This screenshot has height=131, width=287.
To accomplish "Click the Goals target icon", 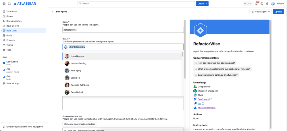I will click(4, 36).
